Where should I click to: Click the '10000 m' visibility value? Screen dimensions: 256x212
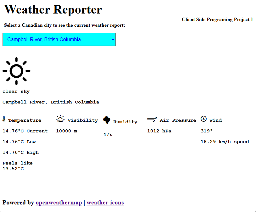pyautogui.click(x=67, y=131)
